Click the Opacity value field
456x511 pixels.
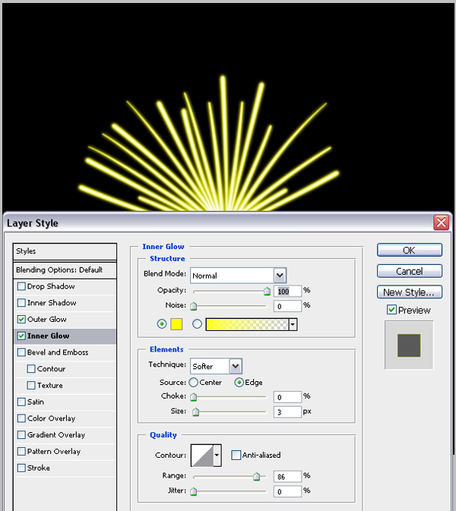pos(287,291)
